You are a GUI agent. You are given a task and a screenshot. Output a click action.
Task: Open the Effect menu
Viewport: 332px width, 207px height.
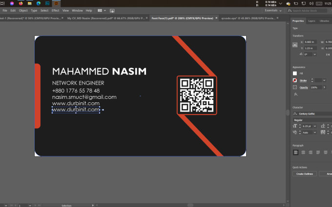56,10
